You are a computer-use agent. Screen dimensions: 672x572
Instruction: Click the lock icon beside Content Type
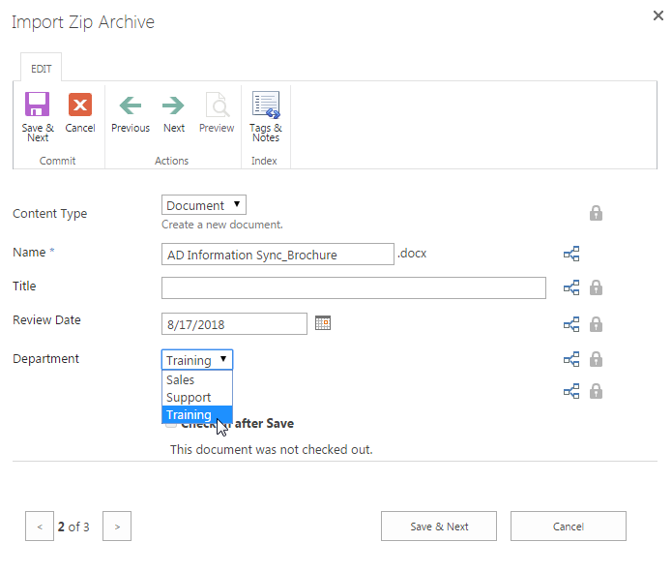click(x=597, y=213)
